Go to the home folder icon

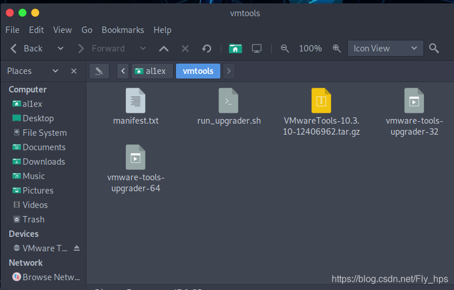coord(235,49)
